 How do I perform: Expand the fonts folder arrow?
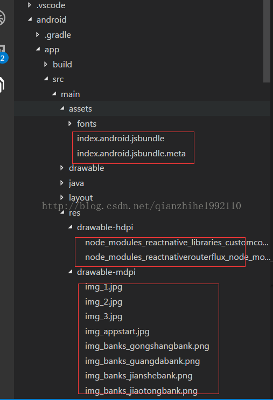click(x=70, y=123)
